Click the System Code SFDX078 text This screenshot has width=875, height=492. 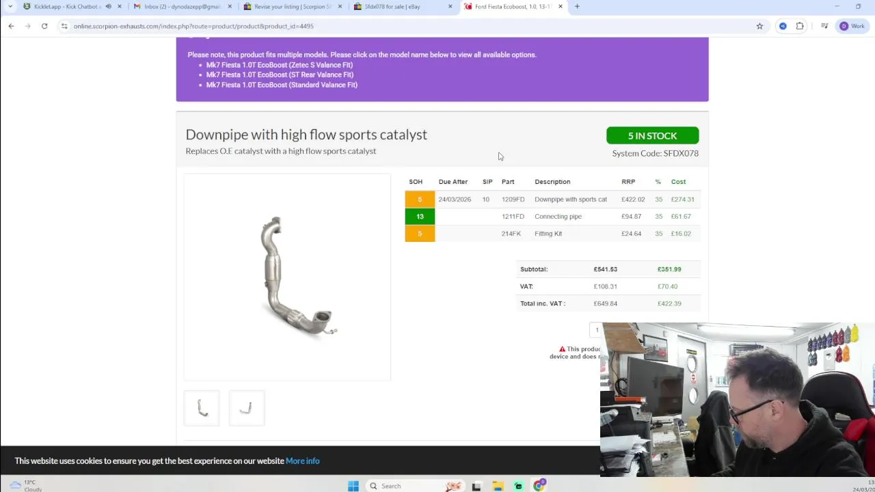pos(655,153)
